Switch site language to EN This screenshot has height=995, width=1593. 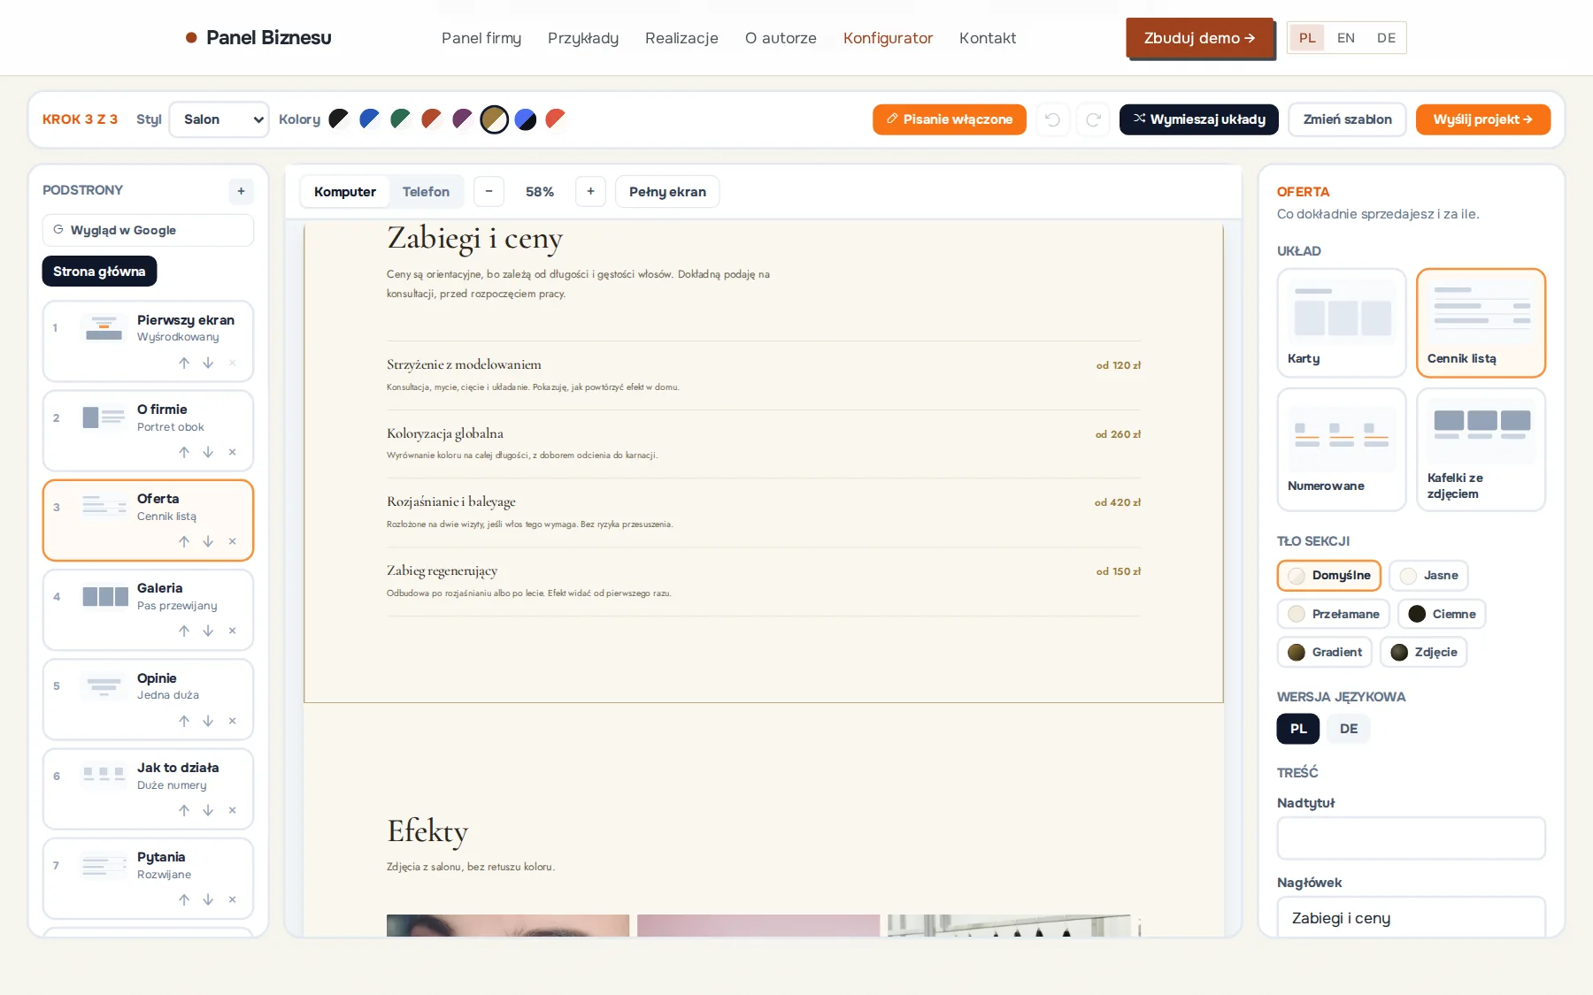coord(1346,38)
